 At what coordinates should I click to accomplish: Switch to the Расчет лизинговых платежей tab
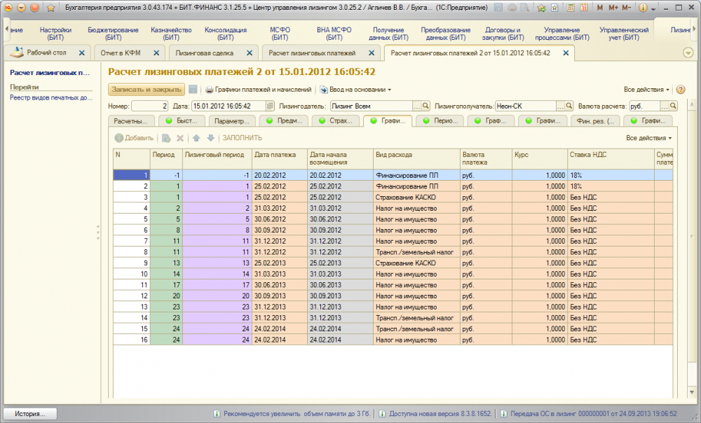(x=312, y=53)
